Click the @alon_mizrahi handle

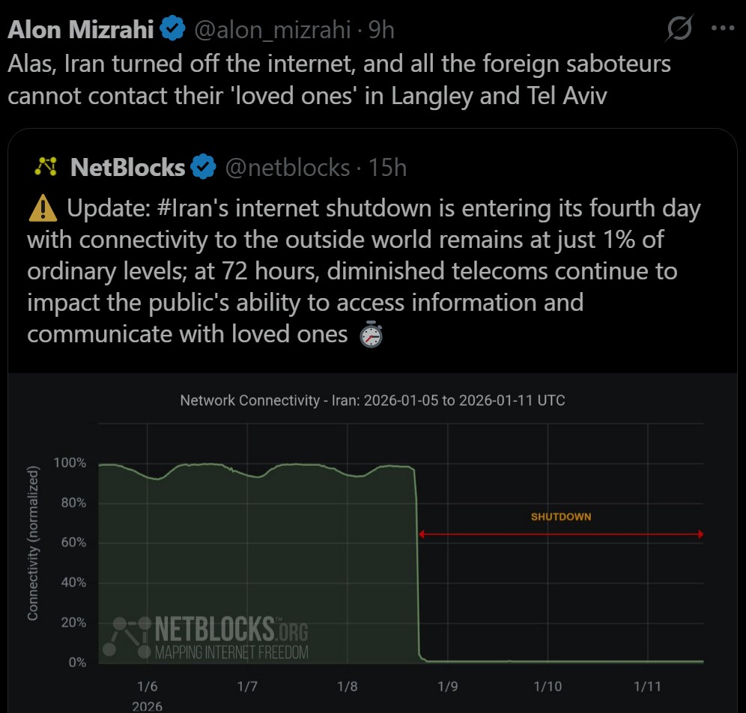272,29
